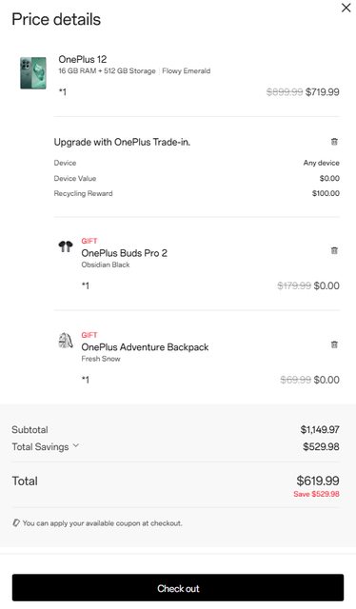Click the OnePlus 12 phone thumbnail

coord(33,73)
